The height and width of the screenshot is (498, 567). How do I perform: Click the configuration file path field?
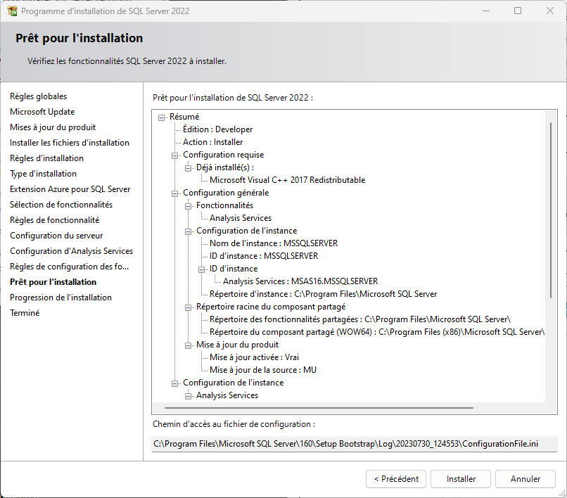pos(355,444)
